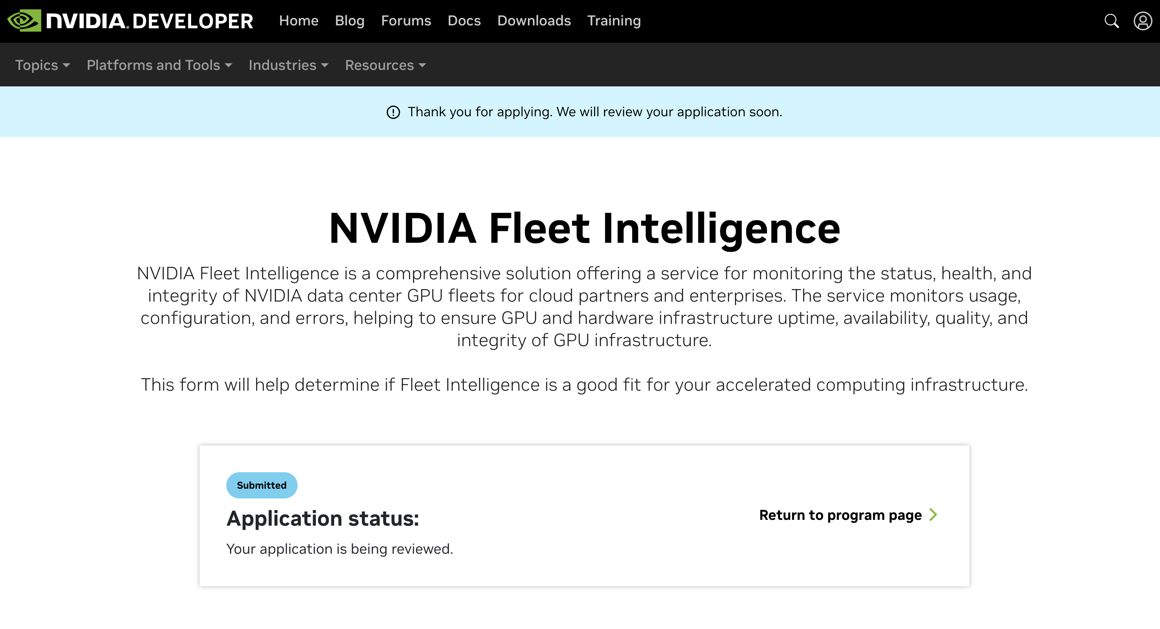Open the Forums page
Viewport: 1160px width, 629px height.
click(406, 20)
